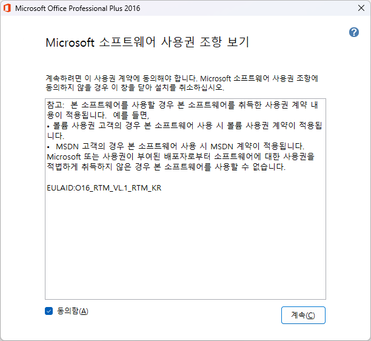Viewport: 371px width, 341px height.
Task: Click the '적법하게 취득하지 않은 경우' line
Action: click(x=166, y=167)
